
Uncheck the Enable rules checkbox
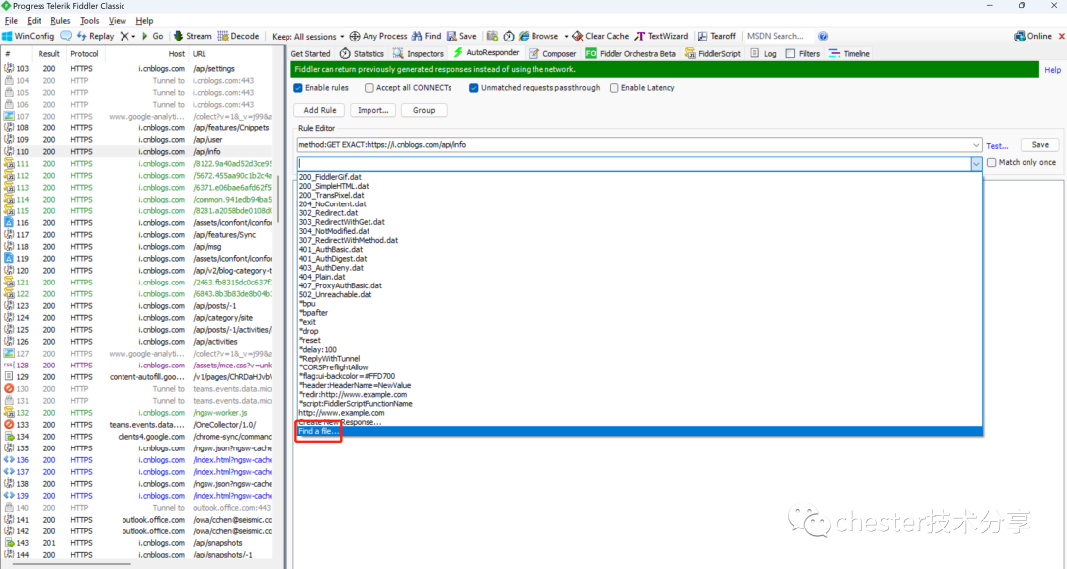pyautogui.click(x=298, y=88)
